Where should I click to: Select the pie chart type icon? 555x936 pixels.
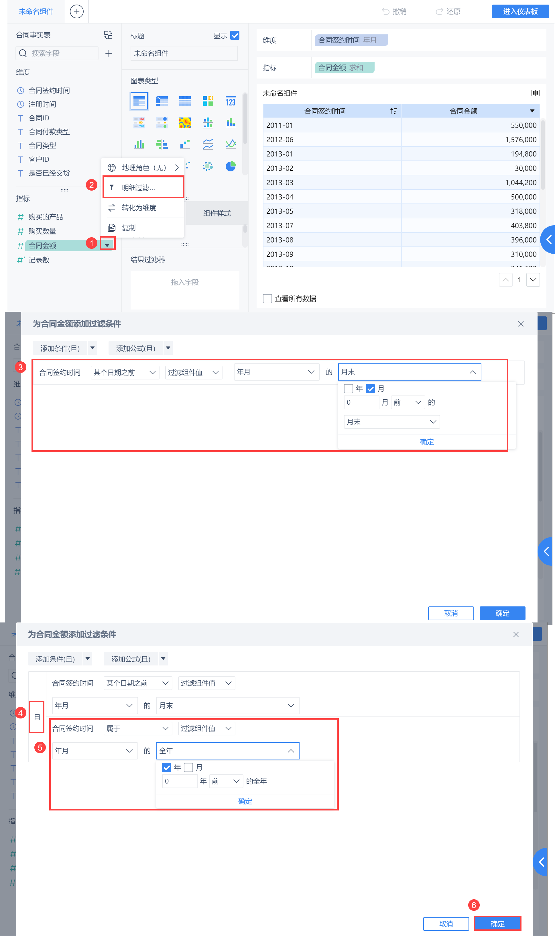click(230, 166)
